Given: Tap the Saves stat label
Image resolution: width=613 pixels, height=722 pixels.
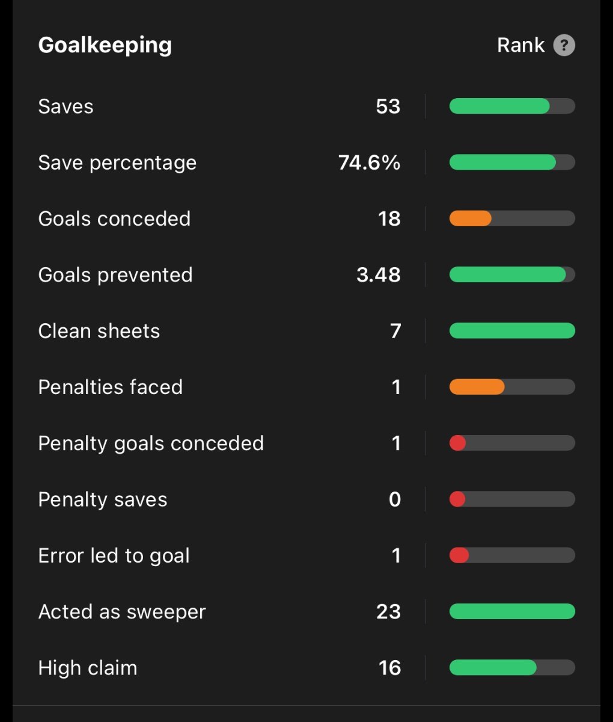Looking at the screenshot, I should click(66, 106).
